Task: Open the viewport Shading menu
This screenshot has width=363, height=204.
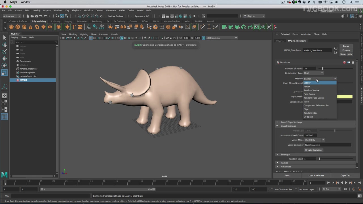Action: pos(73,34)
